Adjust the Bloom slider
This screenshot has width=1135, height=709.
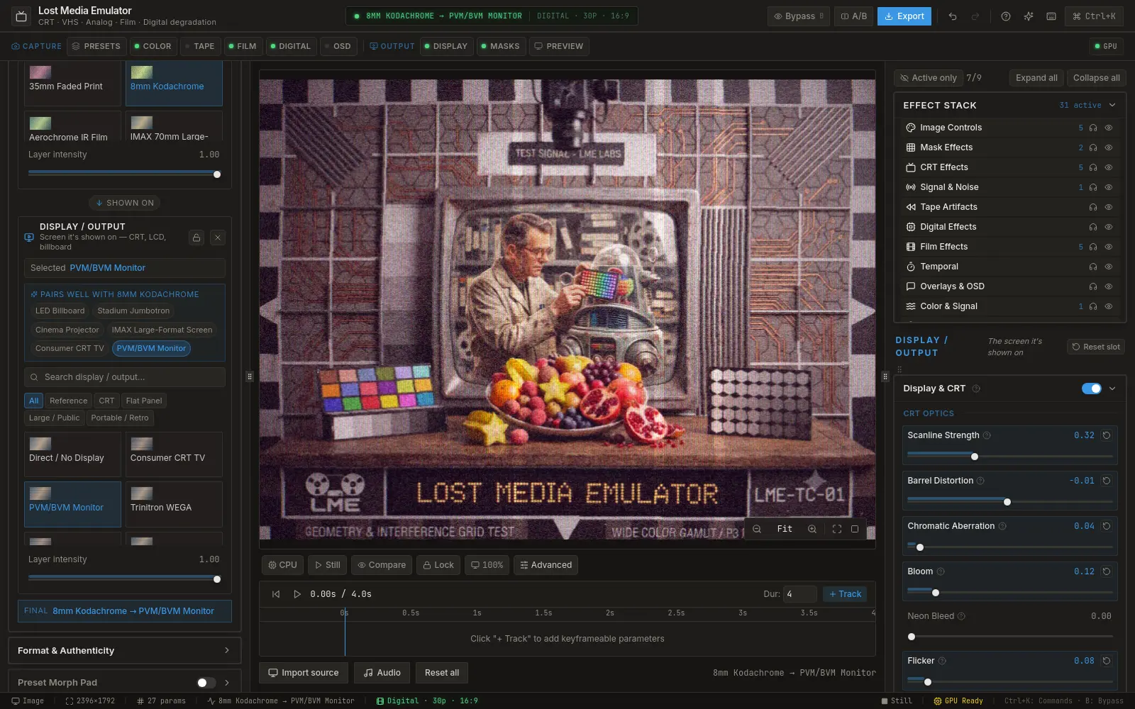tap(1009, 593)
